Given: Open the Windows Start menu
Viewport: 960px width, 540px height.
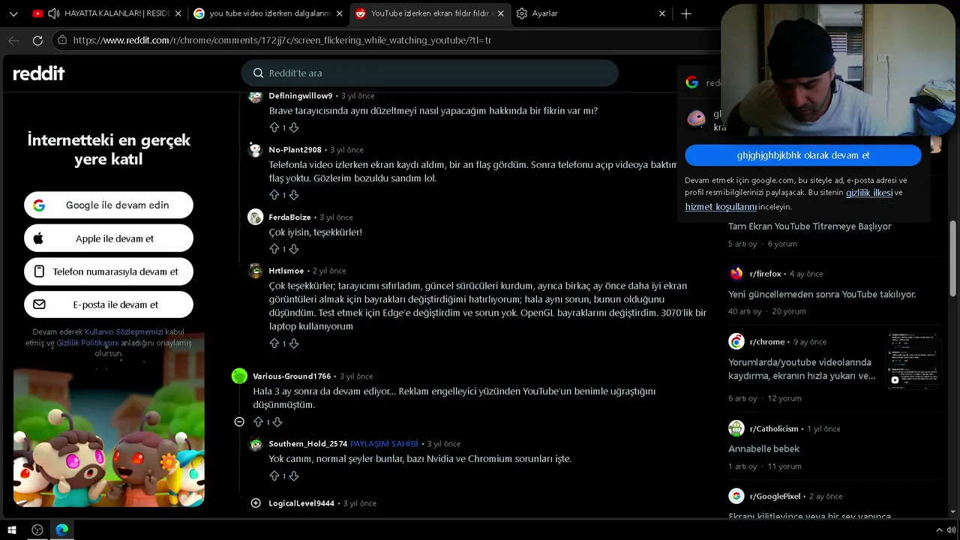Looking at the screenshot, I should pos(12,530).
